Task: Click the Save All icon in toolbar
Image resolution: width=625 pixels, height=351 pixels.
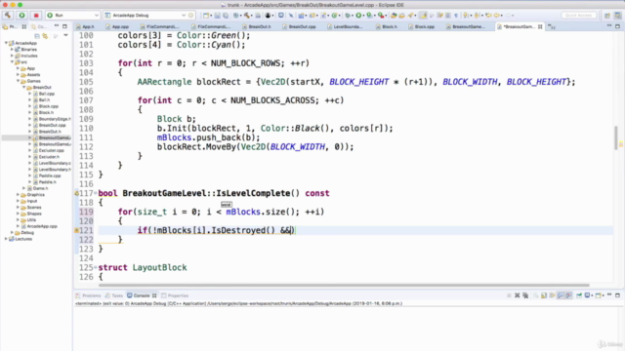Action: tap(226, 16)
